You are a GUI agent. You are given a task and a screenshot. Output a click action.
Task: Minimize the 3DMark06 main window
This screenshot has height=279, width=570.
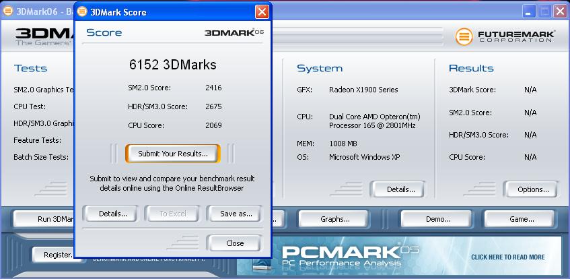(x=530, y=11)
